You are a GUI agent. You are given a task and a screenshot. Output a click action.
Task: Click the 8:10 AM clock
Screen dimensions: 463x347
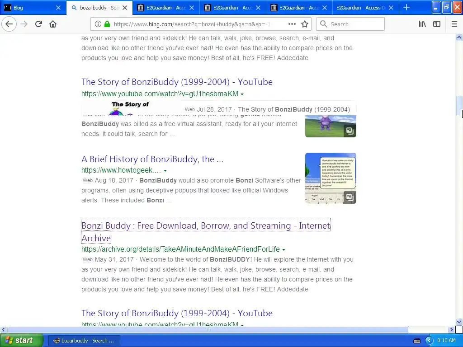446,340
